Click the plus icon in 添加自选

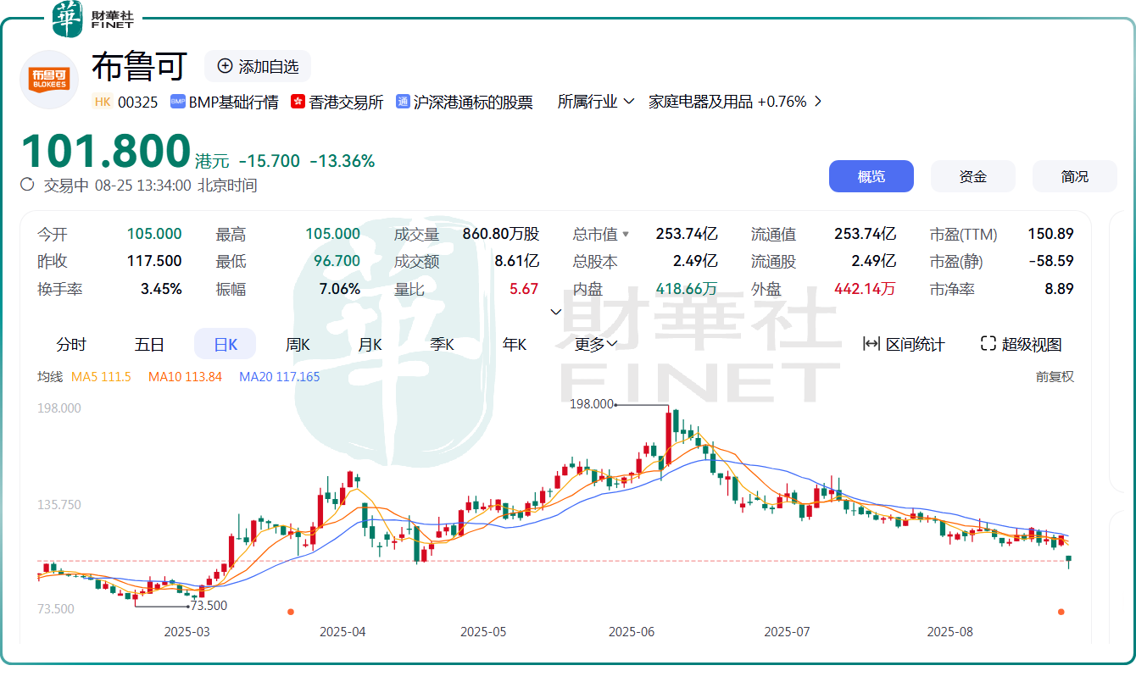click(225, 66)
